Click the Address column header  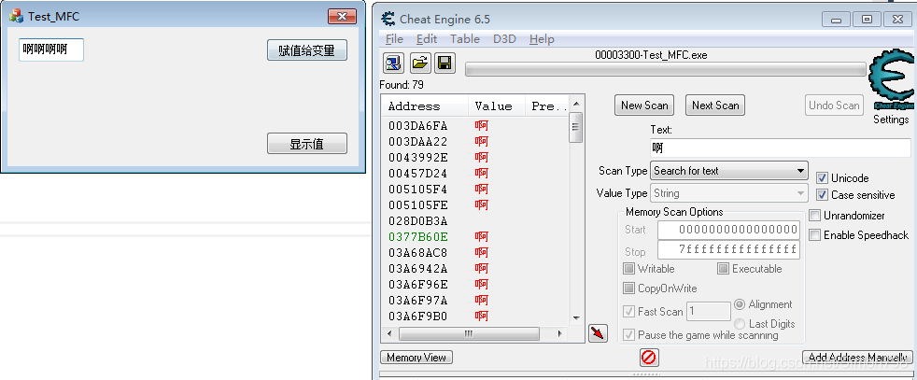point(425,106)
